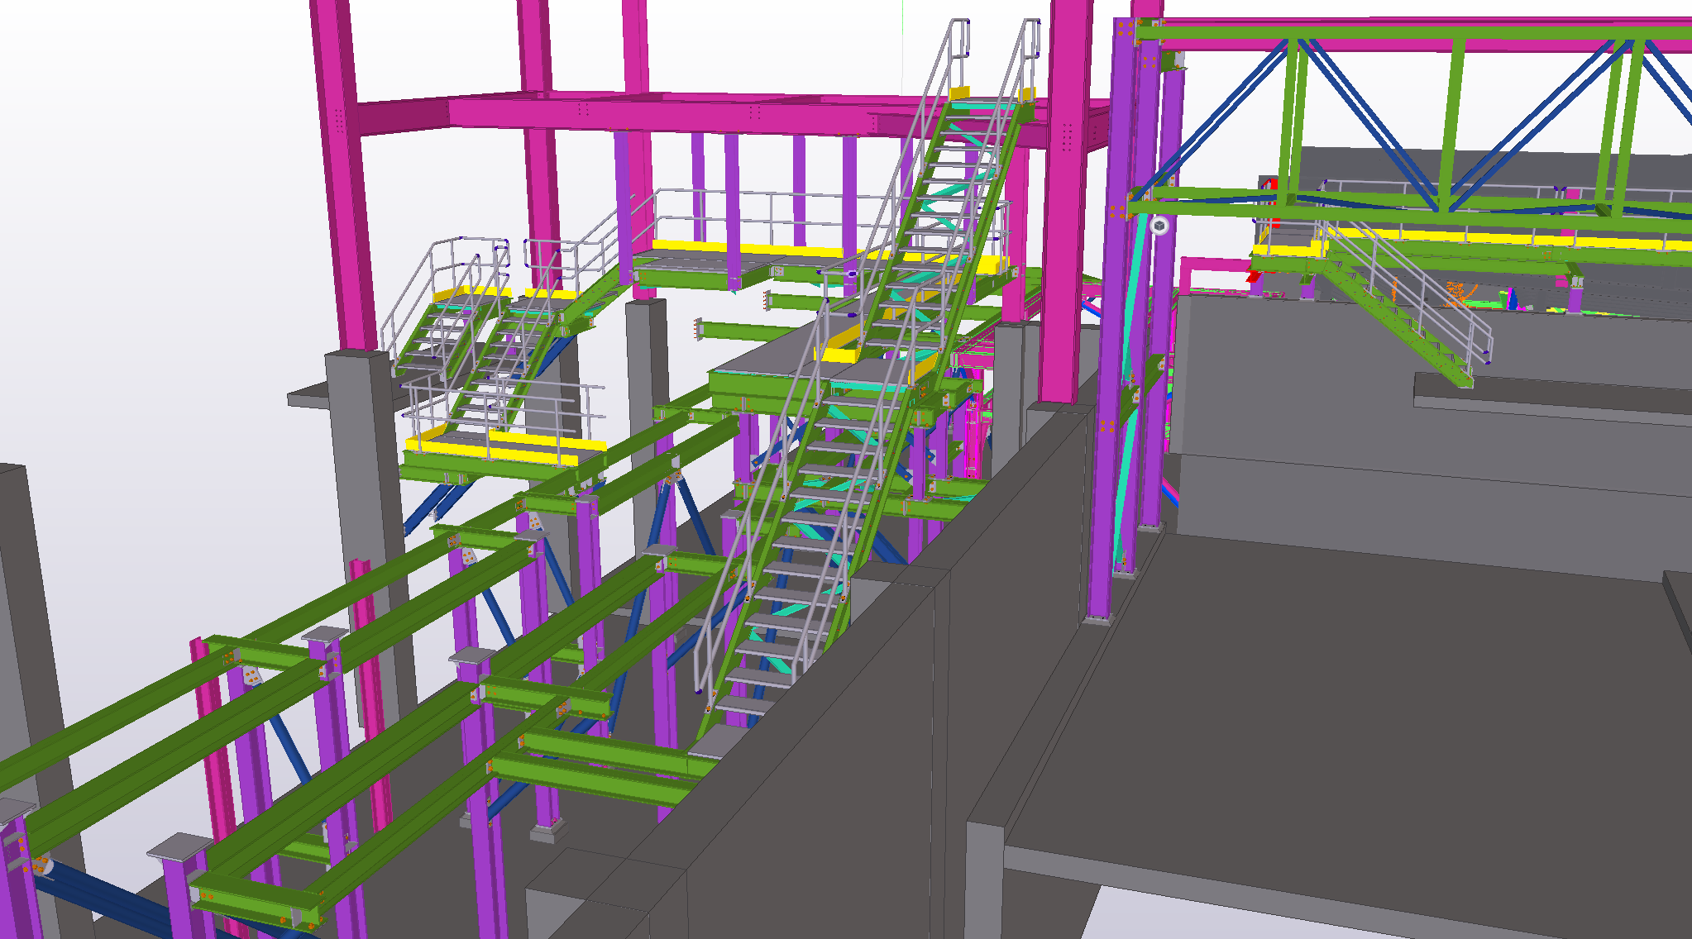Click the round cube marker icon
Image resolution: width=1692 pixels, height=939 pixels.
[1159, 226]
